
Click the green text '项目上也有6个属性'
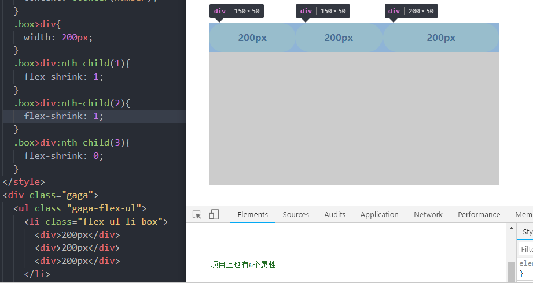243,265
